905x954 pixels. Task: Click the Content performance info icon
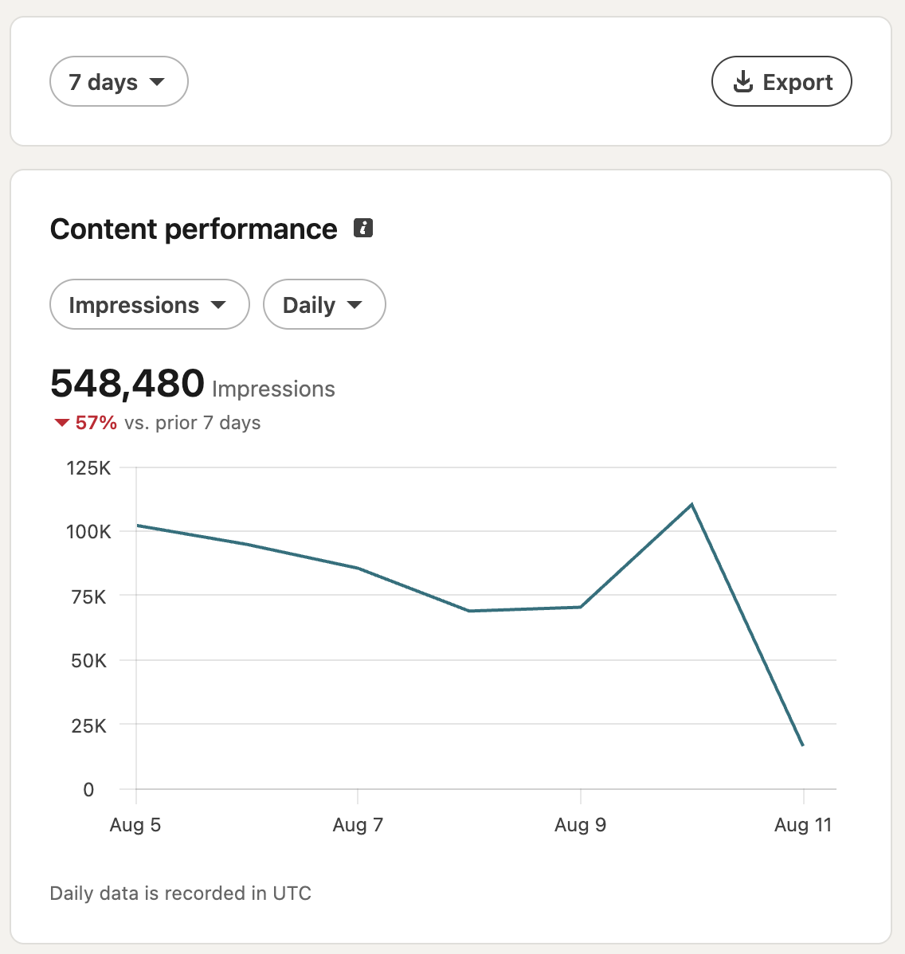363,229
